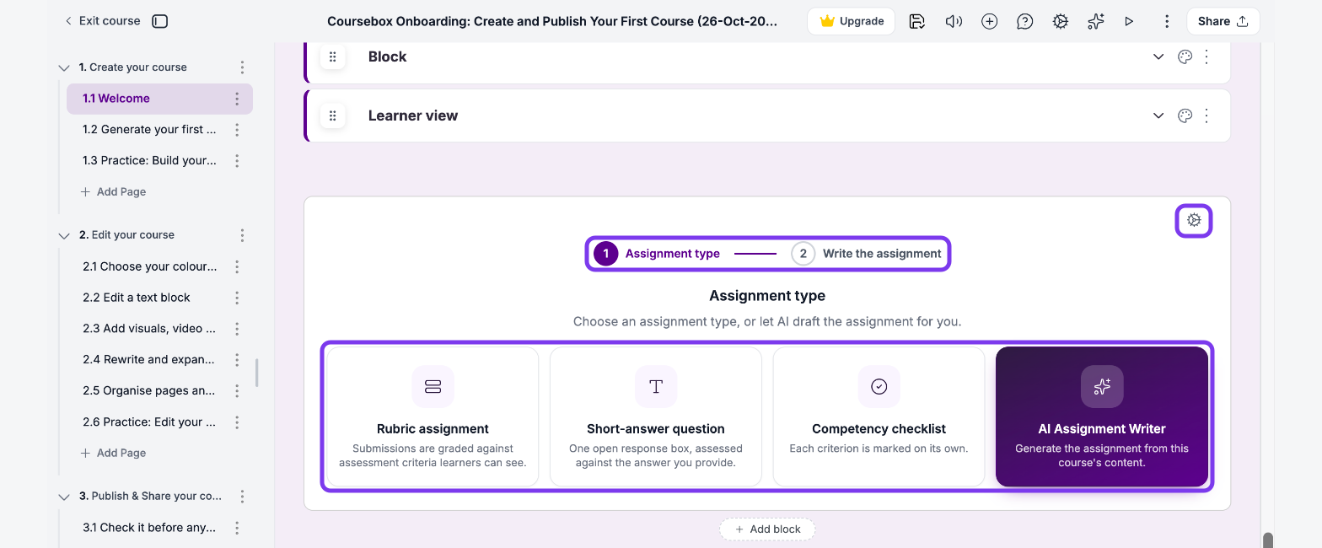
Task: Expand the Block row chevron
Action: click(1158, 56)
